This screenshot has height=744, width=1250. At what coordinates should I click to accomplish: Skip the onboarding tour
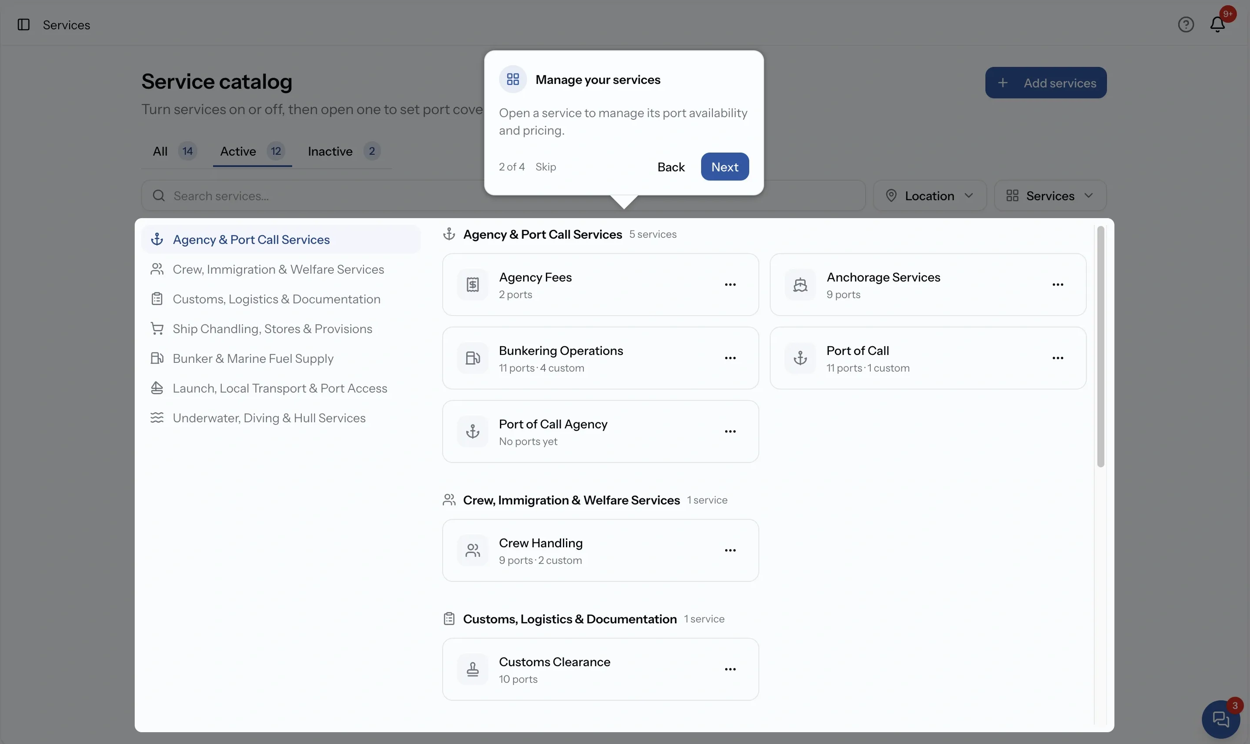click(545, 167)
